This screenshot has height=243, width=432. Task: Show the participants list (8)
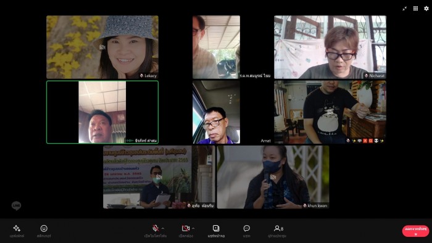[278, 228]
